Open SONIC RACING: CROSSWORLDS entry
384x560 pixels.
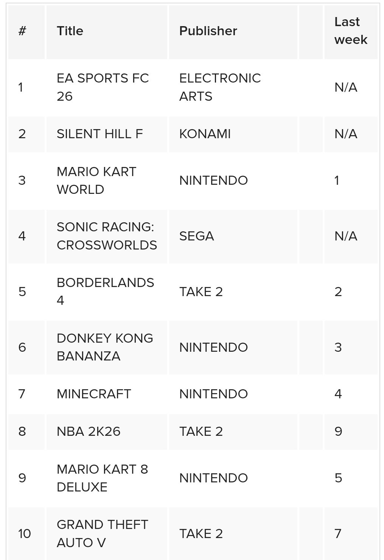(x=107, y=236)
